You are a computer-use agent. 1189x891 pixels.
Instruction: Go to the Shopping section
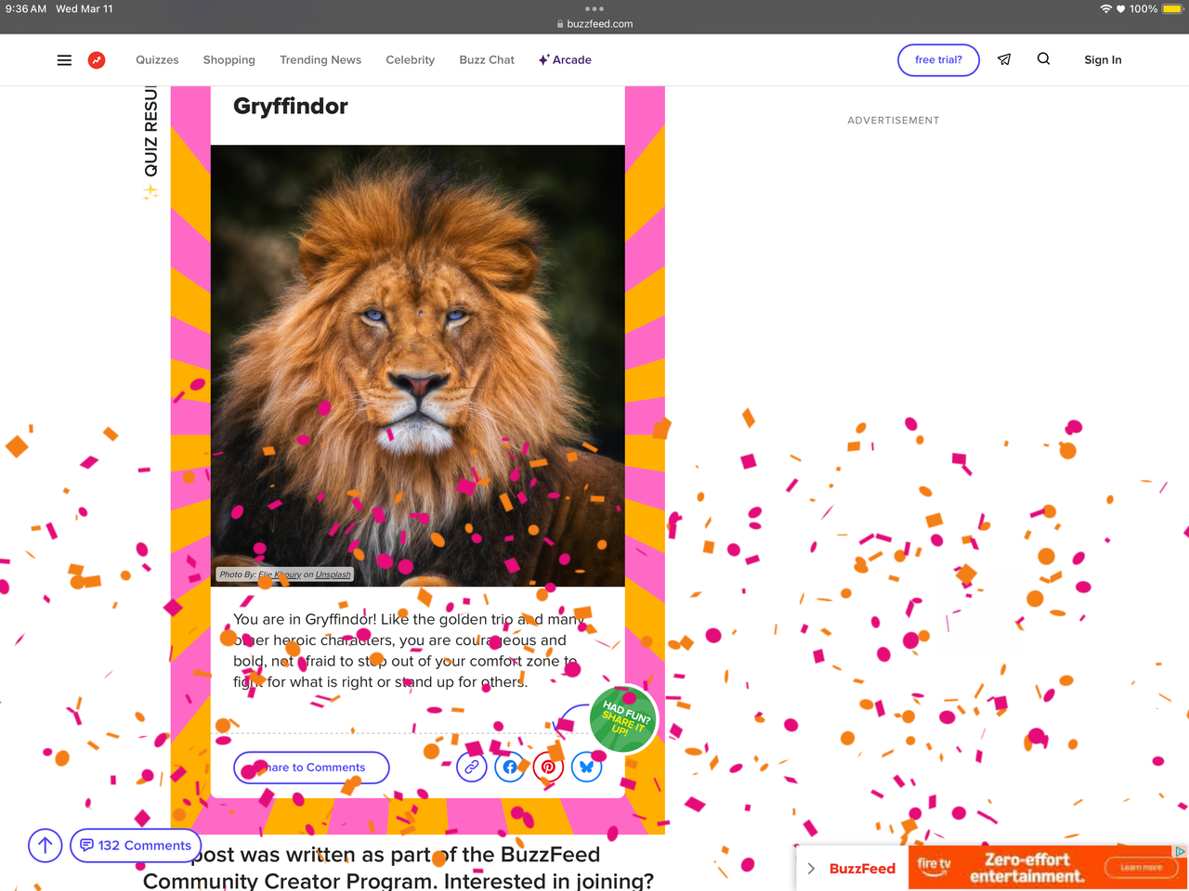[x=229, y=60]
